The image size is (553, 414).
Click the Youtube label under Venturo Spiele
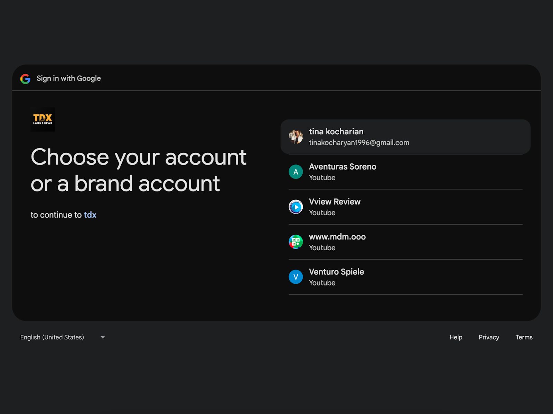click(x=322, y=283)
